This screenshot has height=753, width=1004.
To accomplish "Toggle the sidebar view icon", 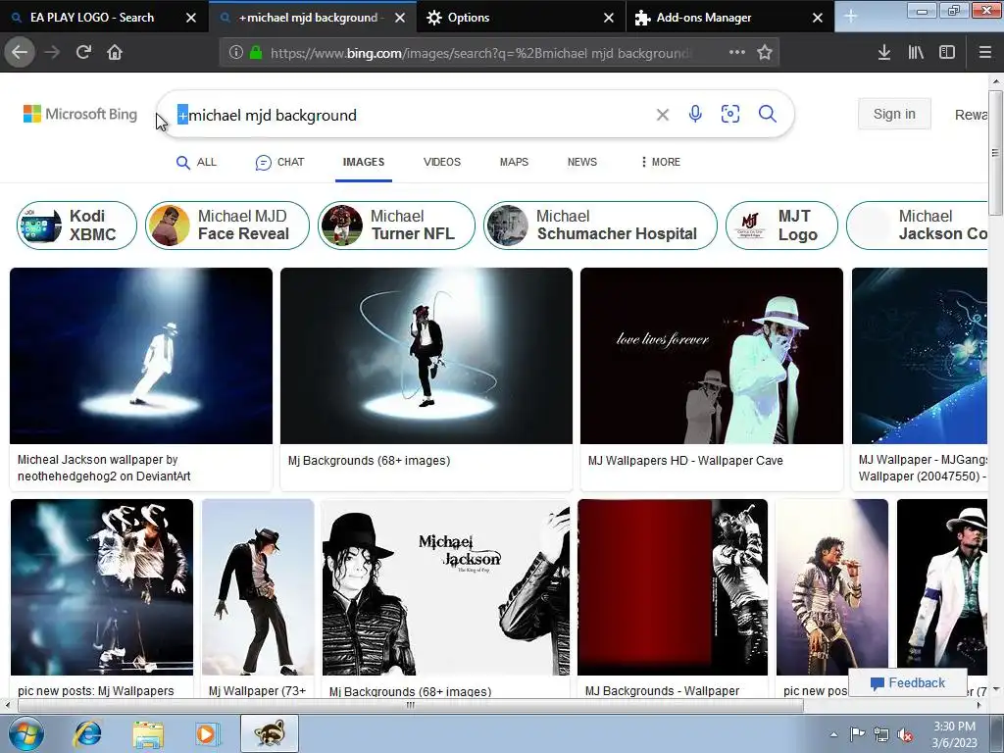I will [x=947, y=52].
